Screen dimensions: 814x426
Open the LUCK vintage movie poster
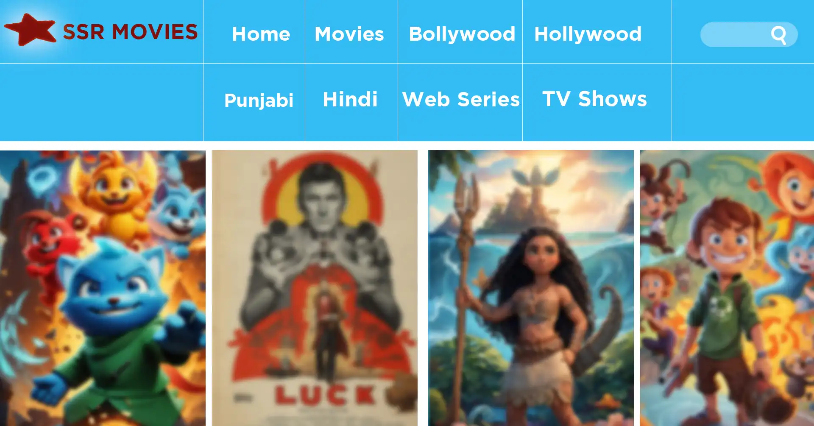point(315,288)
